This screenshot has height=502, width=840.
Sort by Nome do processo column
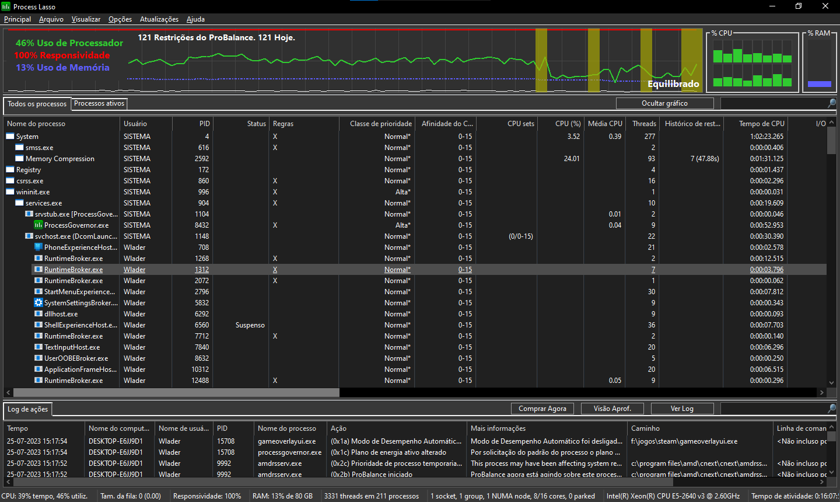coord(61,124)
